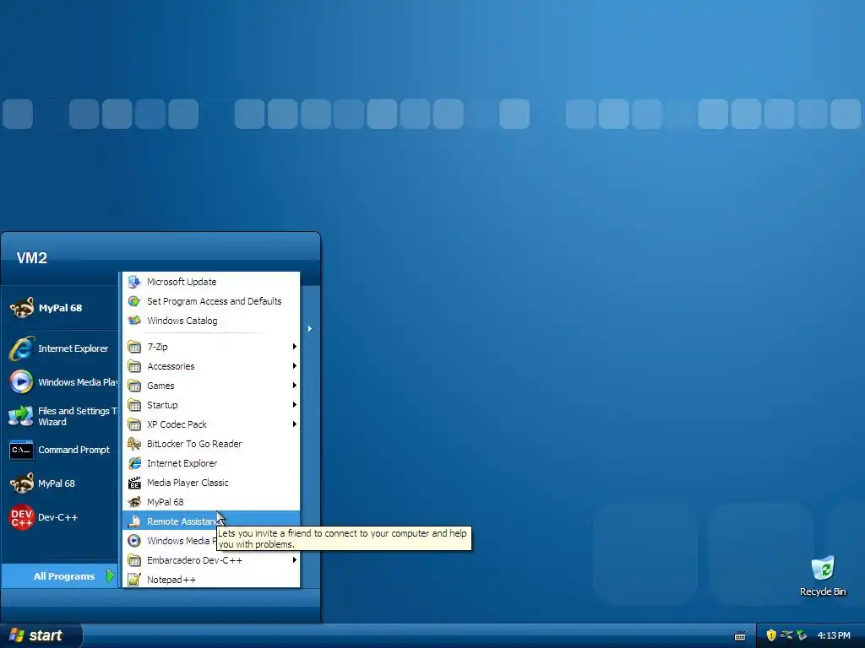The width and height of the screenshot is (865, 648).
Task: Click the Accessories folder icon
Action: 134,366
